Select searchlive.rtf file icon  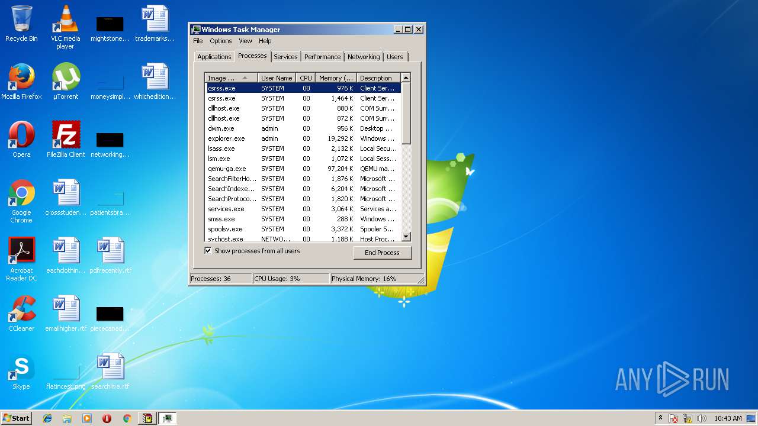(x=110, y=372)
